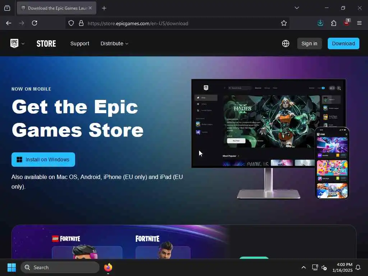Click Install on Windows button
The width and height of the screenshot is (368, 276).
[x=43, y=160]
